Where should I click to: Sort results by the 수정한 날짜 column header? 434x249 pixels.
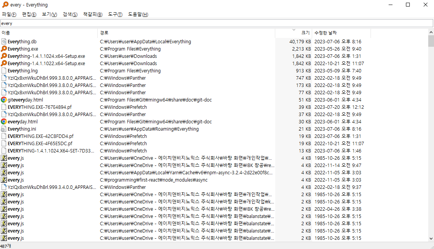(x=341, y=33)
